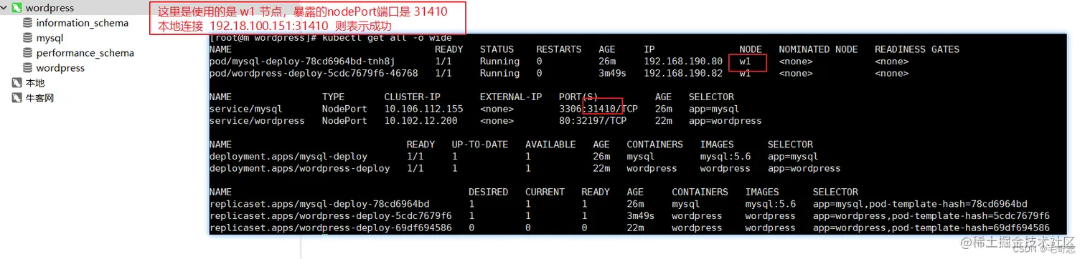Click cluster IP 10.102.12.200
The image size is (1085, 259).
[421, 121]
